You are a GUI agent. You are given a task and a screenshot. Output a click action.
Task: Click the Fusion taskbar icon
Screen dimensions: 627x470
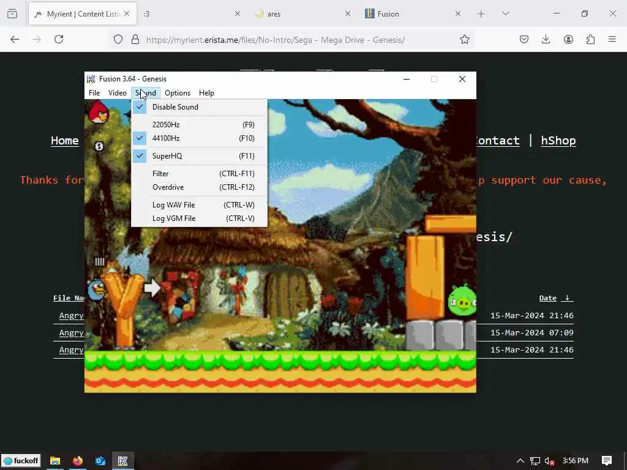(122, 461)
